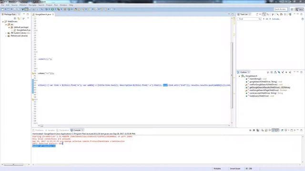Collapse the WebDrivers project node

3,21
